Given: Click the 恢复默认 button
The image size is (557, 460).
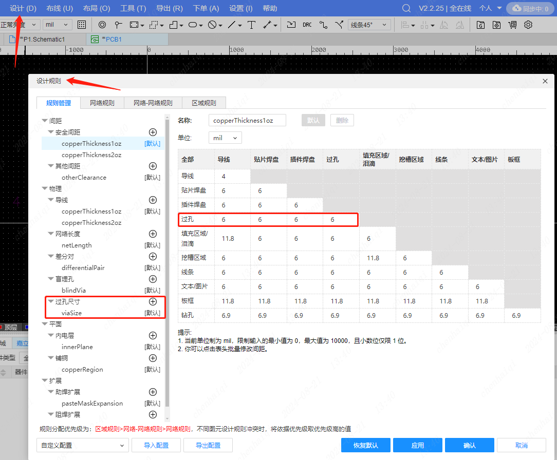Looking at the screenshot, I should [365, 445].
